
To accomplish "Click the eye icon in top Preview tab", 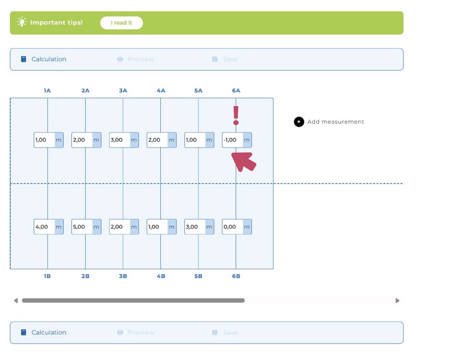I will 120,59.
